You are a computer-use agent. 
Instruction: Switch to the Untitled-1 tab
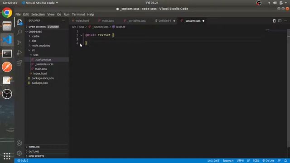coord(164,21)
